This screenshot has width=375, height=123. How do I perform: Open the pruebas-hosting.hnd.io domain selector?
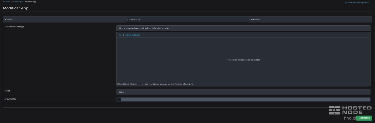(358, 2)
